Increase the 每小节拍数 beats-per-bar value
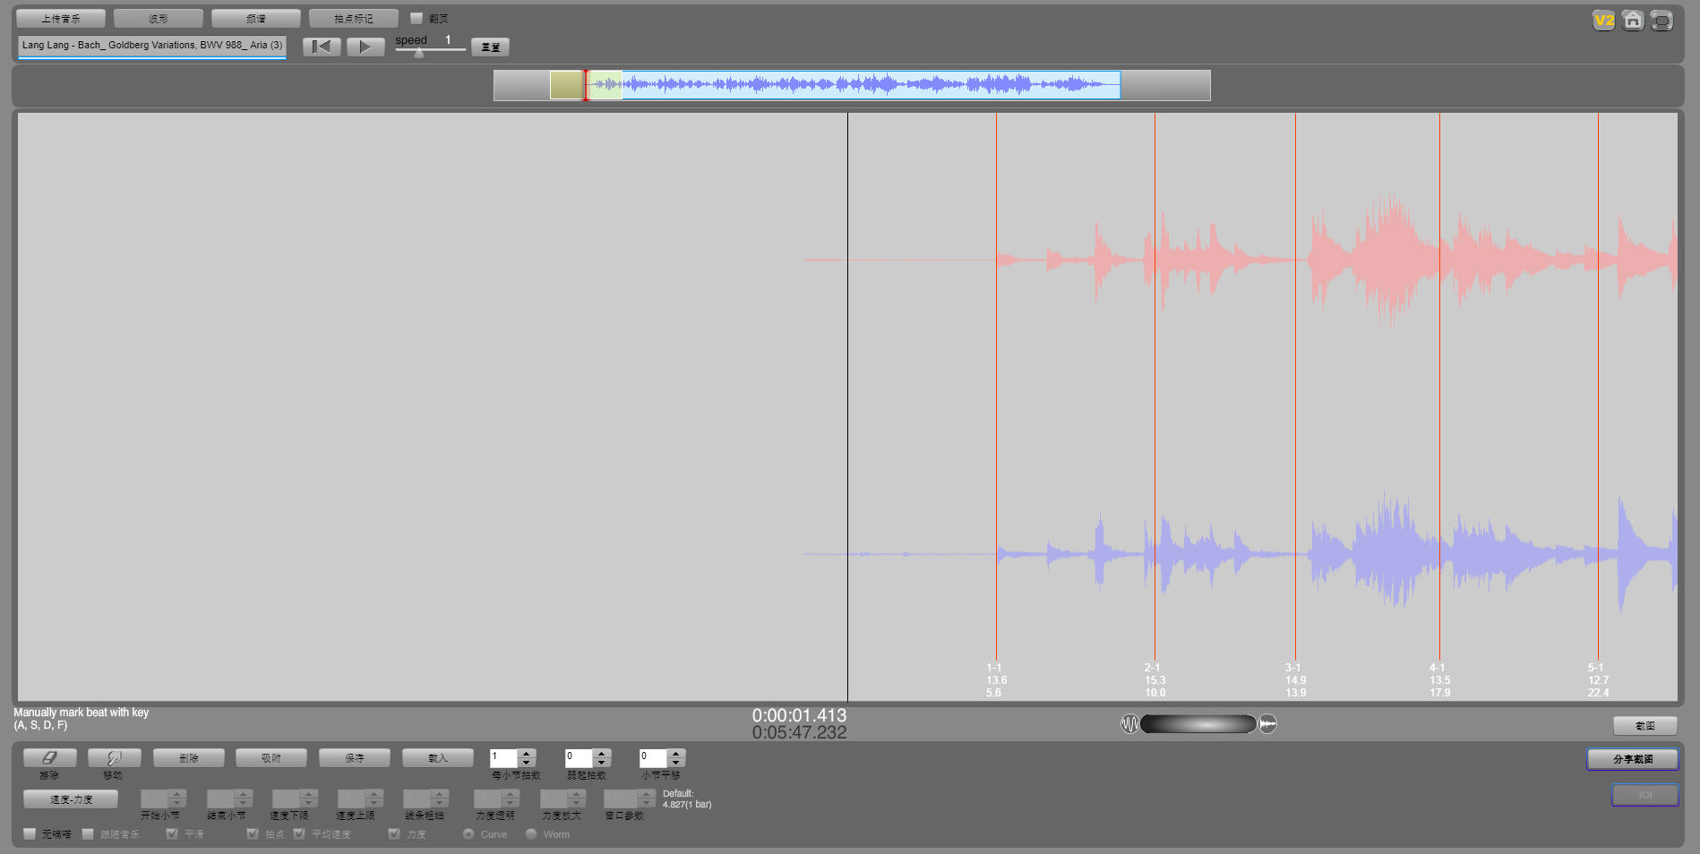The width and height of the screenshot is (1700, 854). 527,753
